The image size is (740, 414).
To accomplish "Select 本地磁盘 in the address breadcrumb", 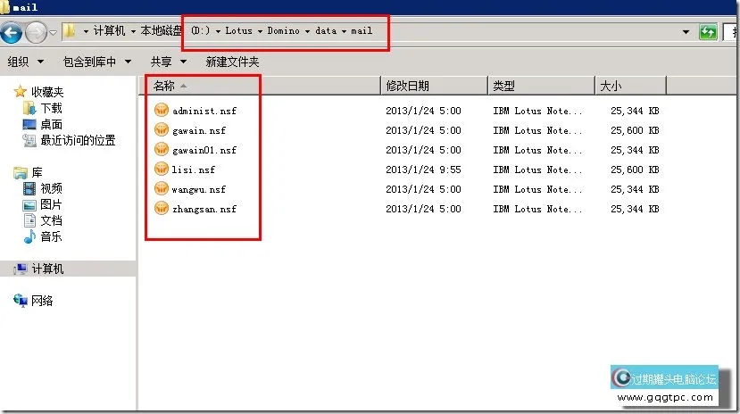I will (x=161, y=30).
